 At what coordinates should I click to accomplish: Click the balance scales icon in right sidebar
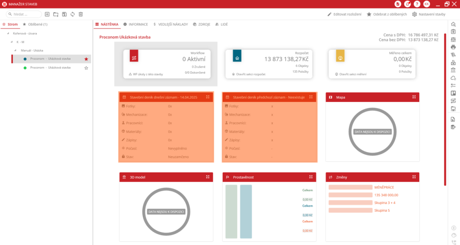[x=453, y=39]
